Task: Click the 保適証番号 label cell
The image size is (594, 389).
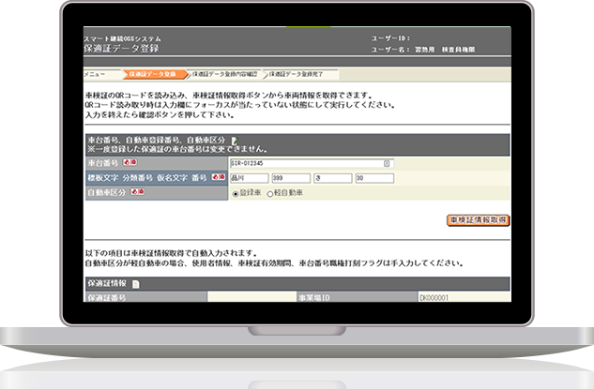Action: 145,297
